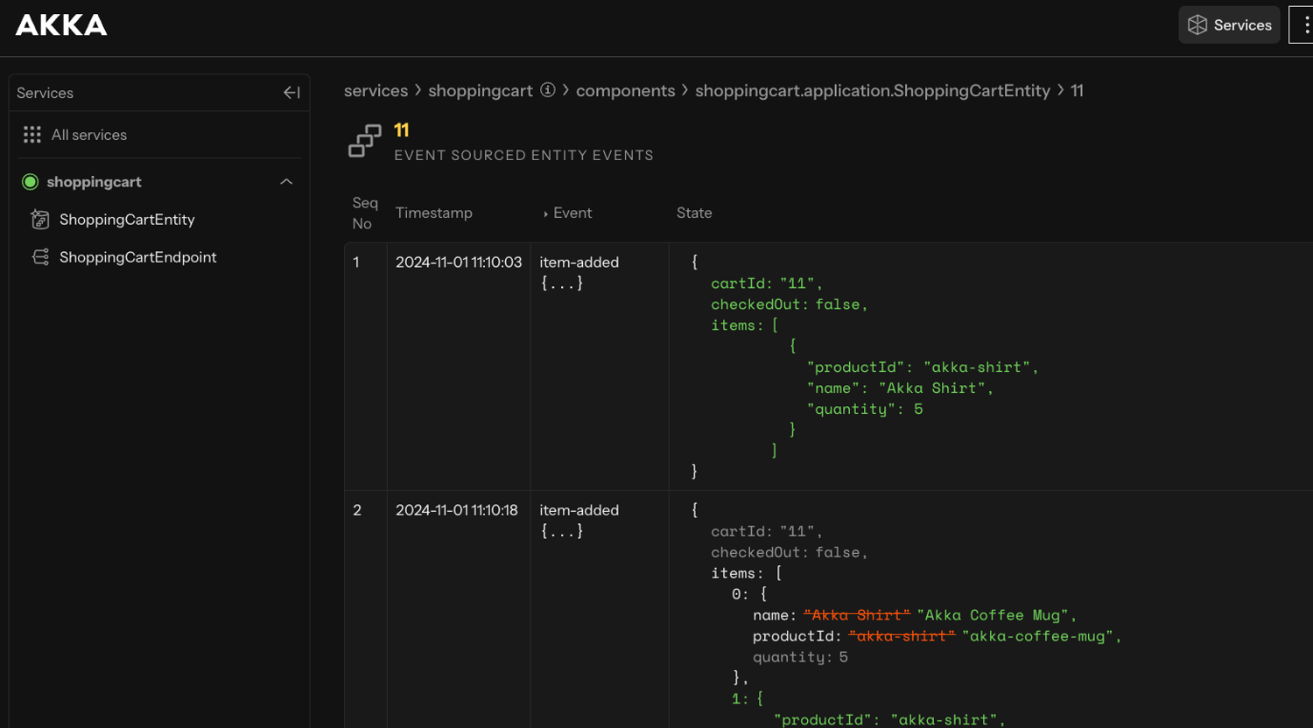Open the three-dot overflow menu
Image resolution: width=1313 pixels, height=728 pixels.
1305,25
